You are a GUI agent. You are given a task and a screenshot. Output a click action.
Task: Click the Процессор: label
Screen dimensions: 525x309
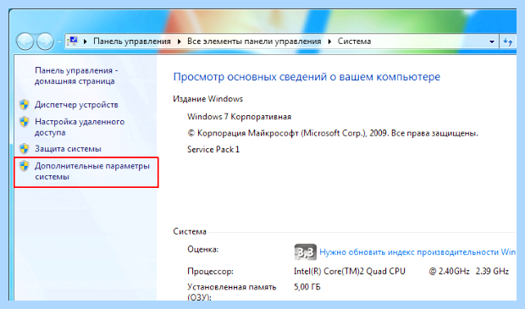(210, 271)
